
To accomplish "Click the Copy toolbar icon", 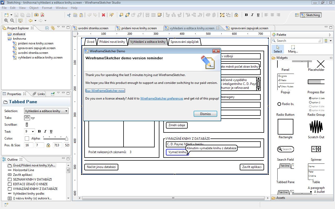I will 75,15.
